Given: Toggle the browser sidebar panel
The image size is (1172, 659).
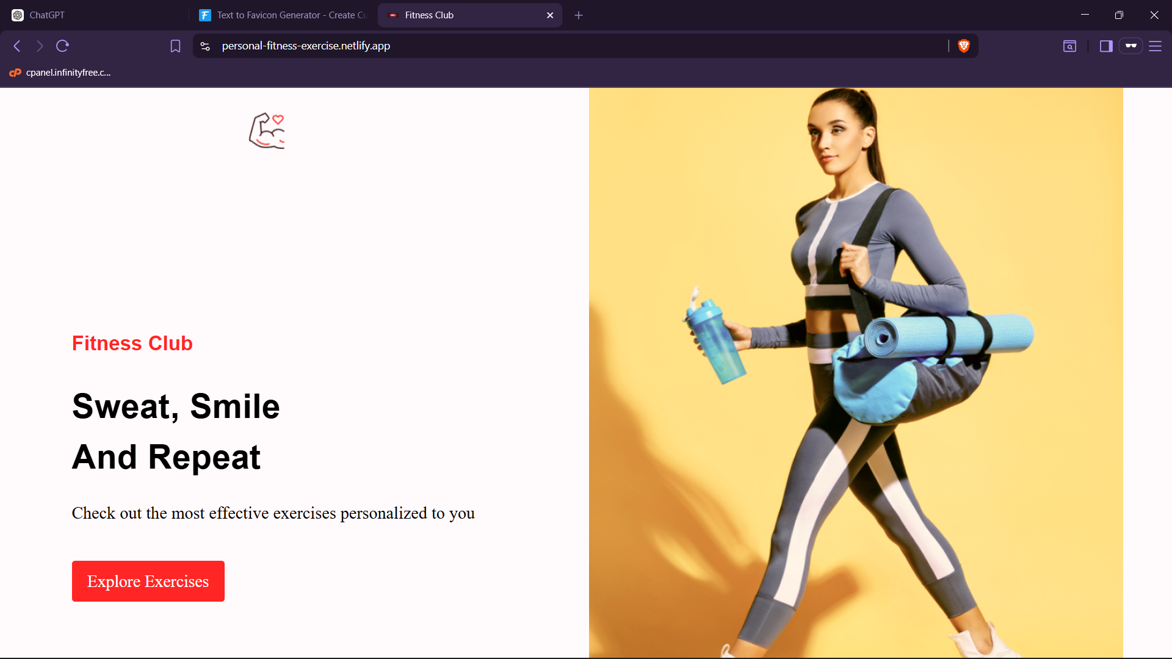Looking at the screenshot, I should [x=1106, y=46].
